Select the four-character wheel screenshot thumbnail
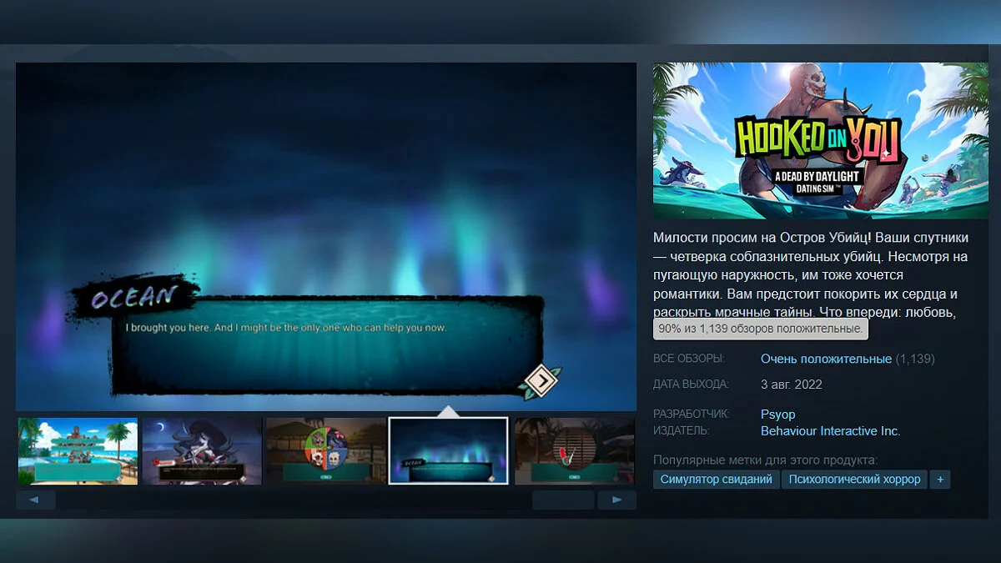 [325, 451]
